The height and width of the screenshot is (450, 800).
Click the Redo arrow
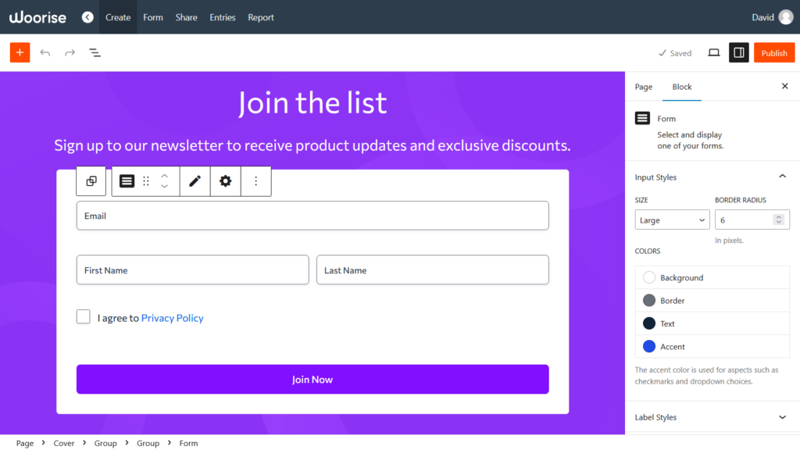(x=69, y=52)
